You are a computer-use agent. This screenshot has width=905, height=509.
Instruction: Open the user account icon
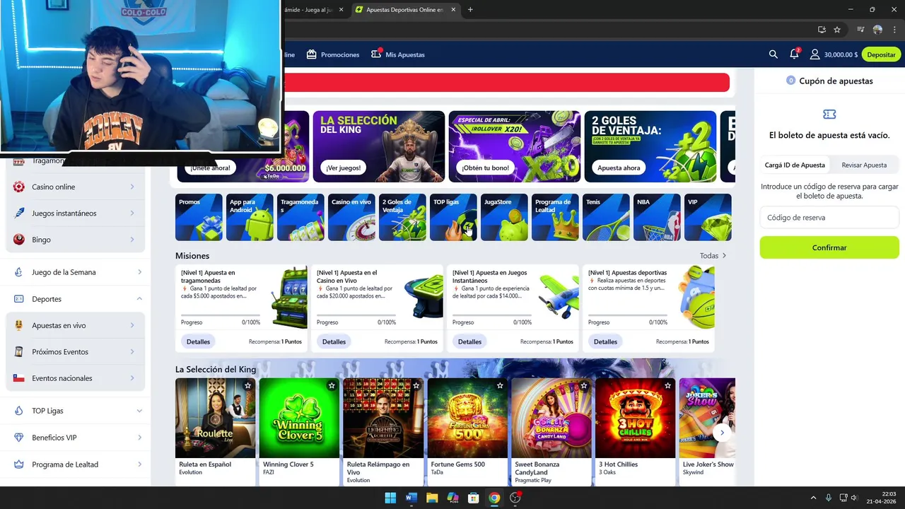(814, 54)
